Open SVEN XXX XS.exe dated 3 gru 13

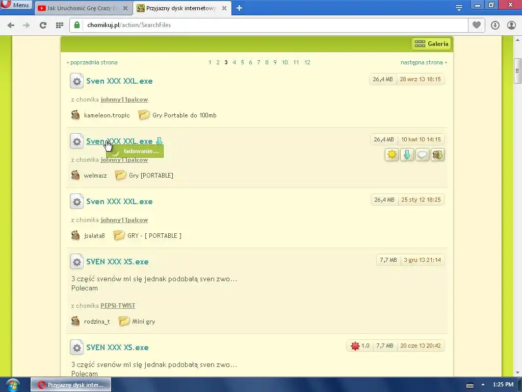coord(117,262)
